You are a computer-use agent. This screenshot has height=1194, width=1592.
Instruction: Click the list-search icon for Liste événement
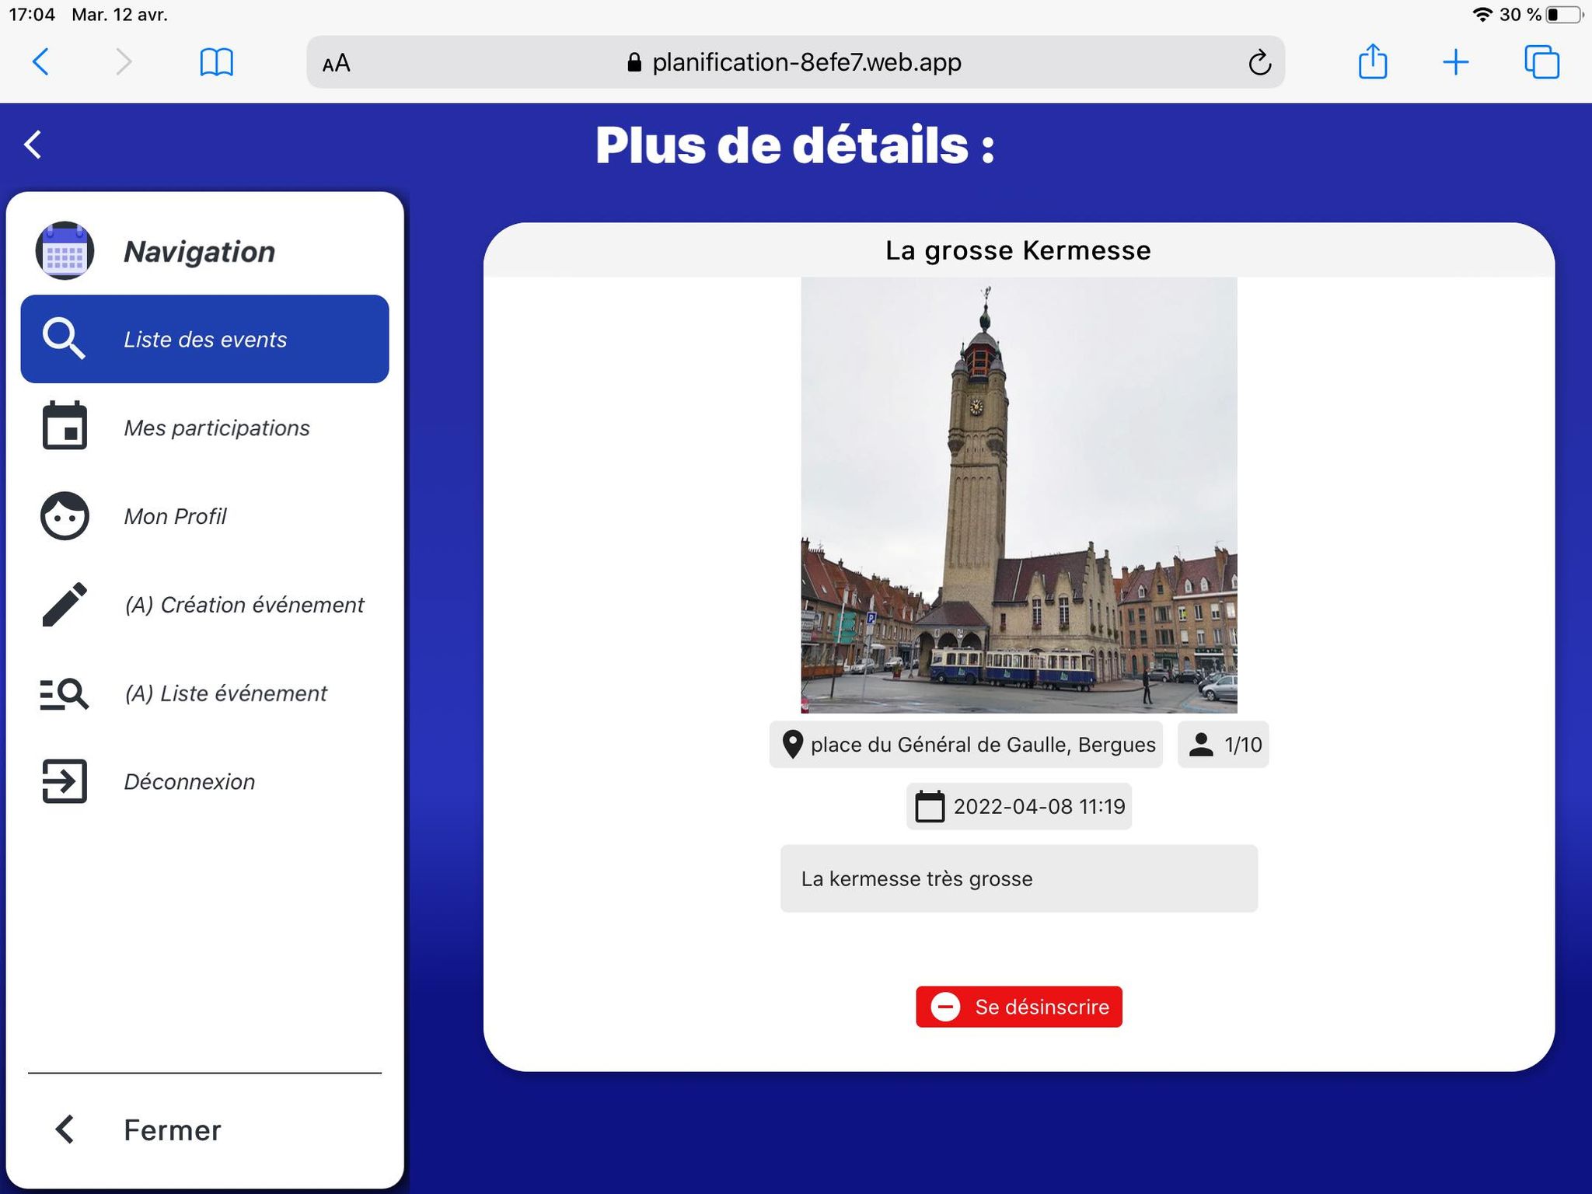[x=65, y=693]
